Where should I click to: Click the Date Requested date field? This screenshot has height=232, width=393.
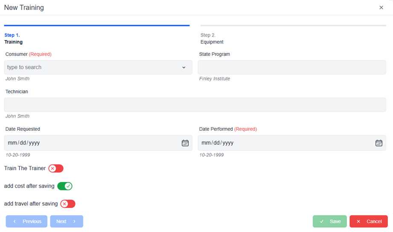pyautogui.click(x=98, y=143)
